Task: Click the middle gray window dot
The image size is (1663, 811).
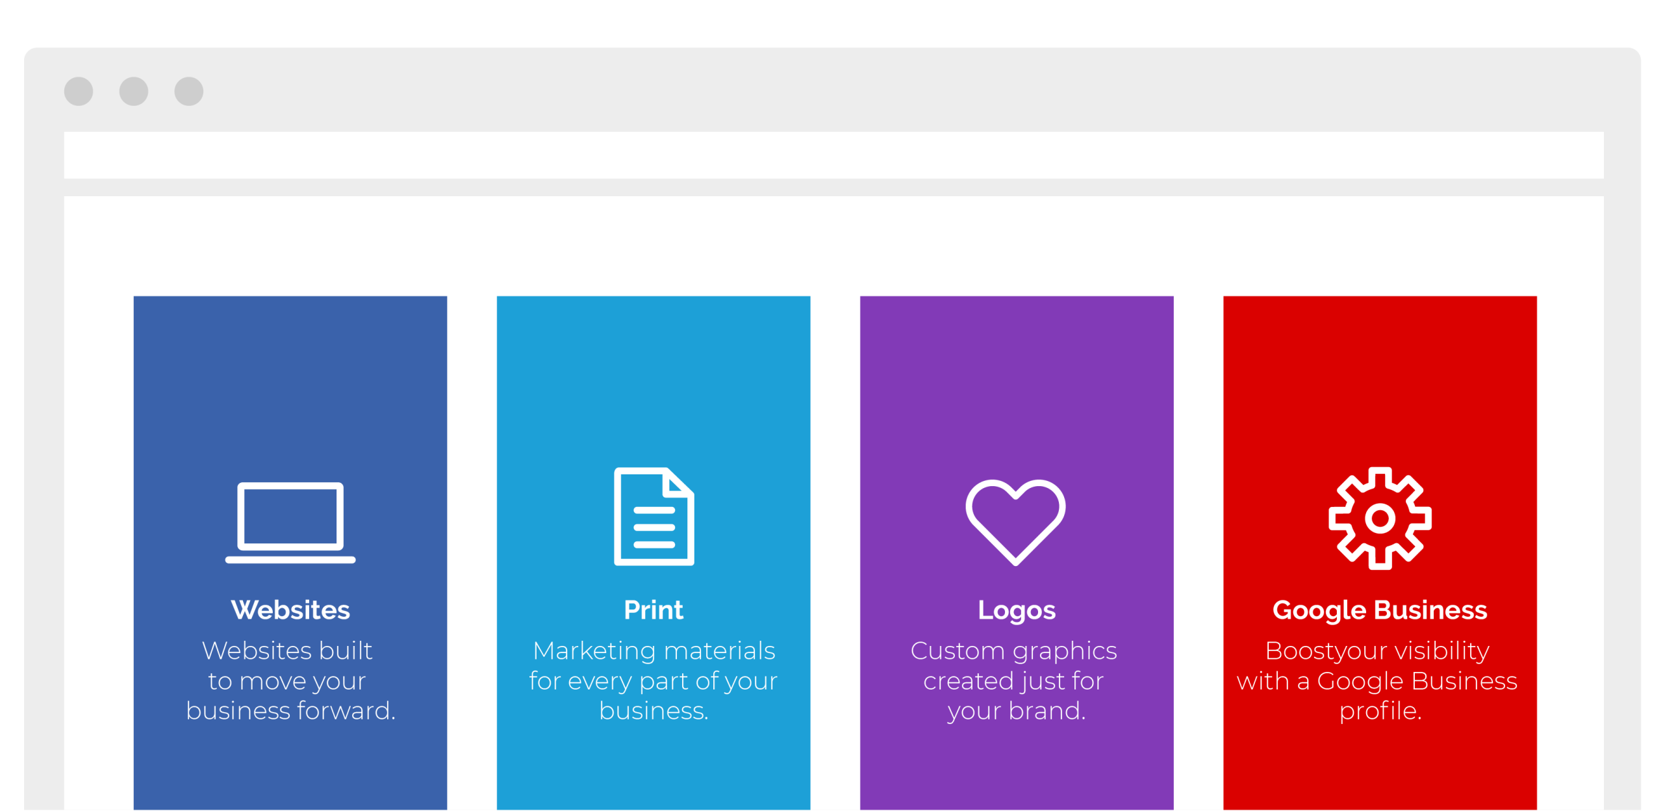Action: point(134,91)
